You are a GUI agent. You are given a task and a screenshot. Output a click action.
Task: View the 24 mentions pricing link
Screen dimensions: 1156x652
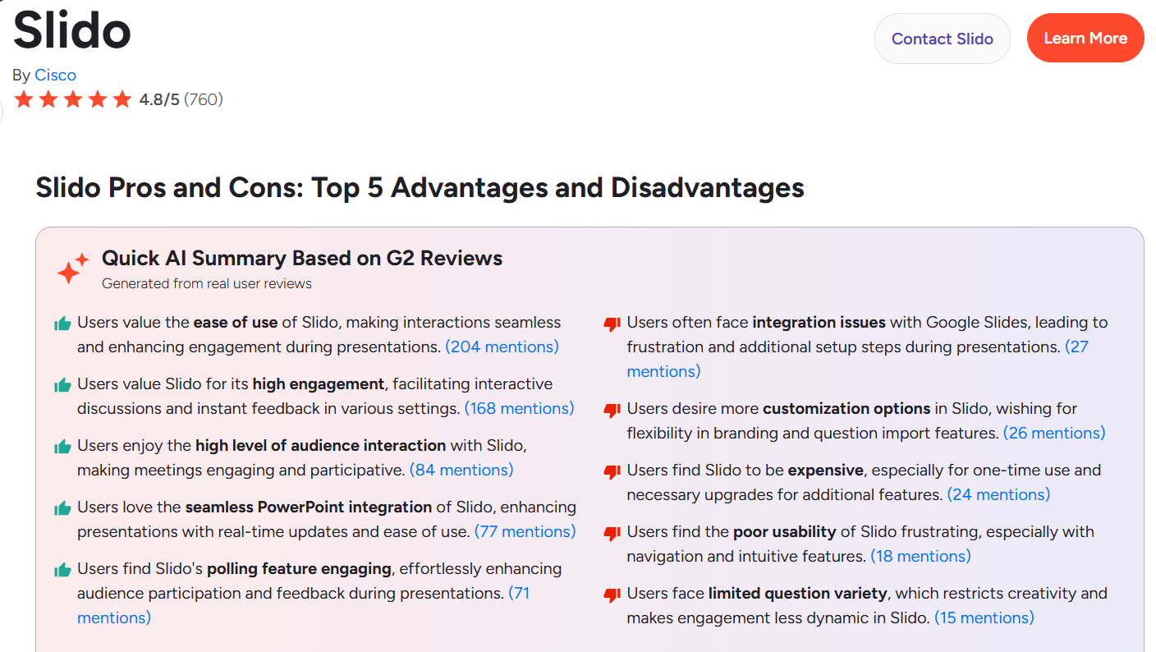[x=998, y=494]
